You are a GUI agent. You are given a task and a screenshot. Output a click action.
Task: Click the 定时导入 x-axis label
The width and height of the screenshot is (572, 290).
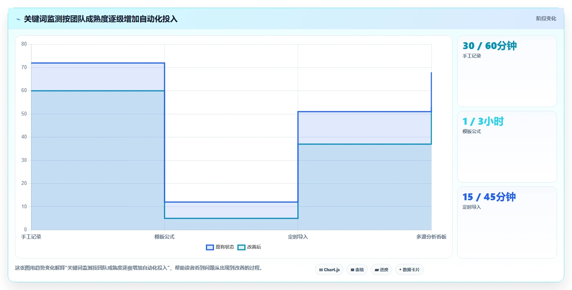pyautogui.click(x=298, y=237)
